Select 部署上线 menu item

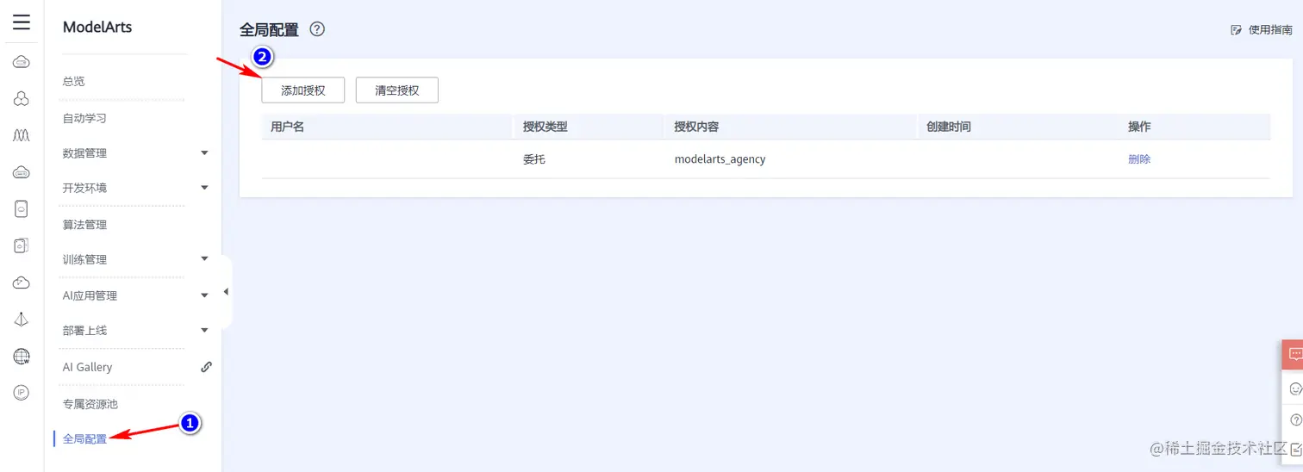click(x=84, y=330)
